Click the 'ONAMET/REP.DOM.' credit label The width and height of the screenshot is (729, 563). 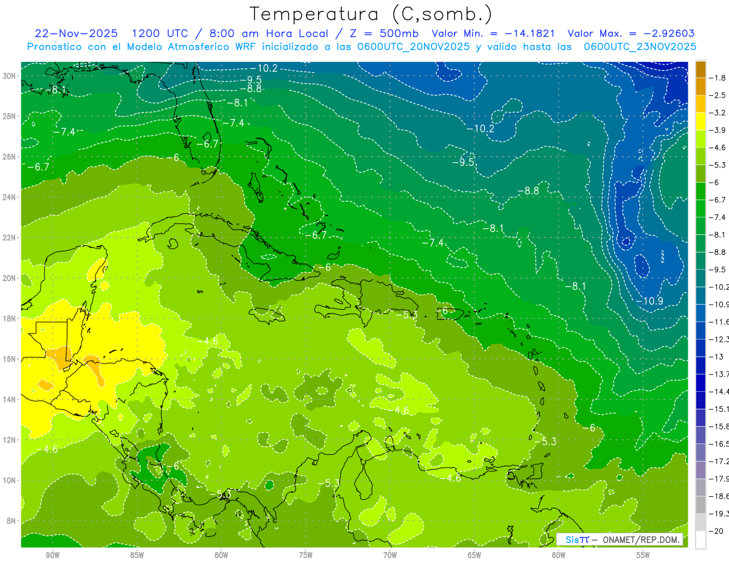tap(642, 540)
